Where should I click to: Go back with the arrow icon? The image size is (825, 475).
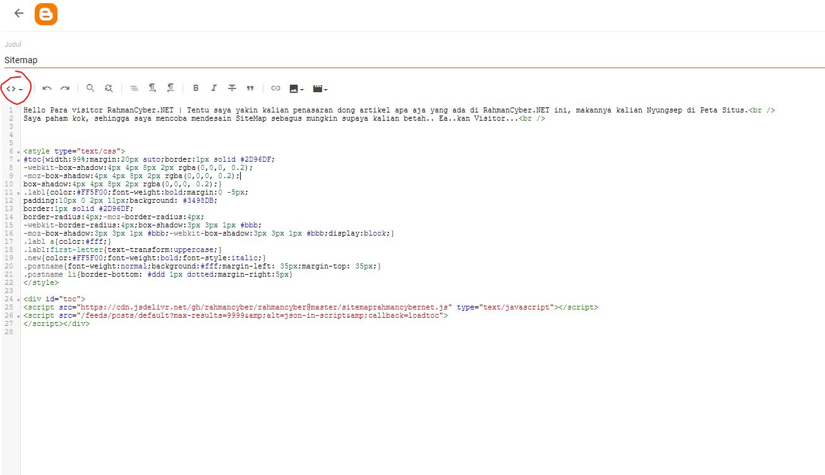point(18,13)
